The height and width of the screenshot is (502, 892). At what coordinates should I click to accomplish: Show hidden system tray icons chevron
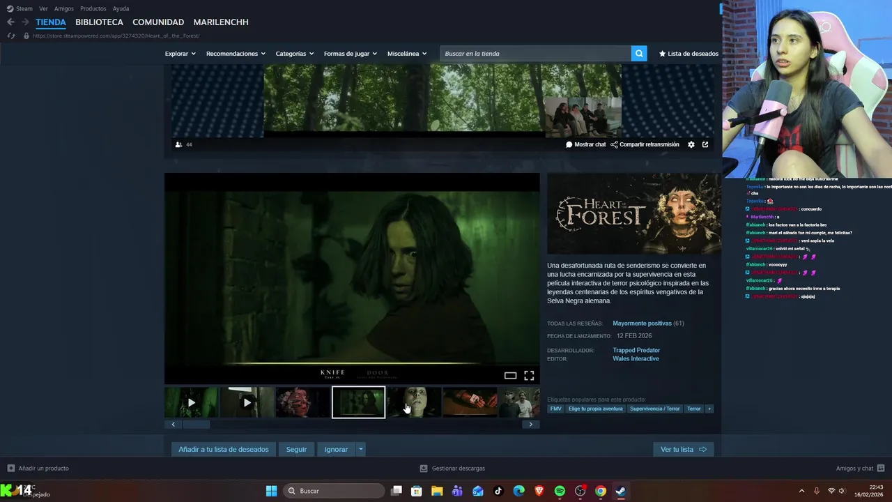(x=801, y=491)
